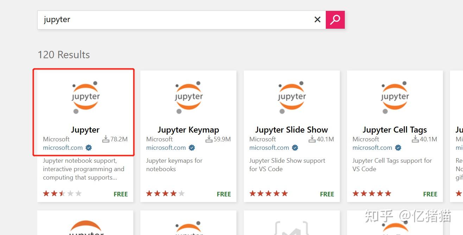
Task: Click microsoft.com link under Jupyter Keymap
Action: pyautogui.click(x=166, y=148)
